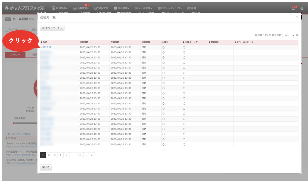Click the sort arrows on the 氏名 header

point(42,42)
